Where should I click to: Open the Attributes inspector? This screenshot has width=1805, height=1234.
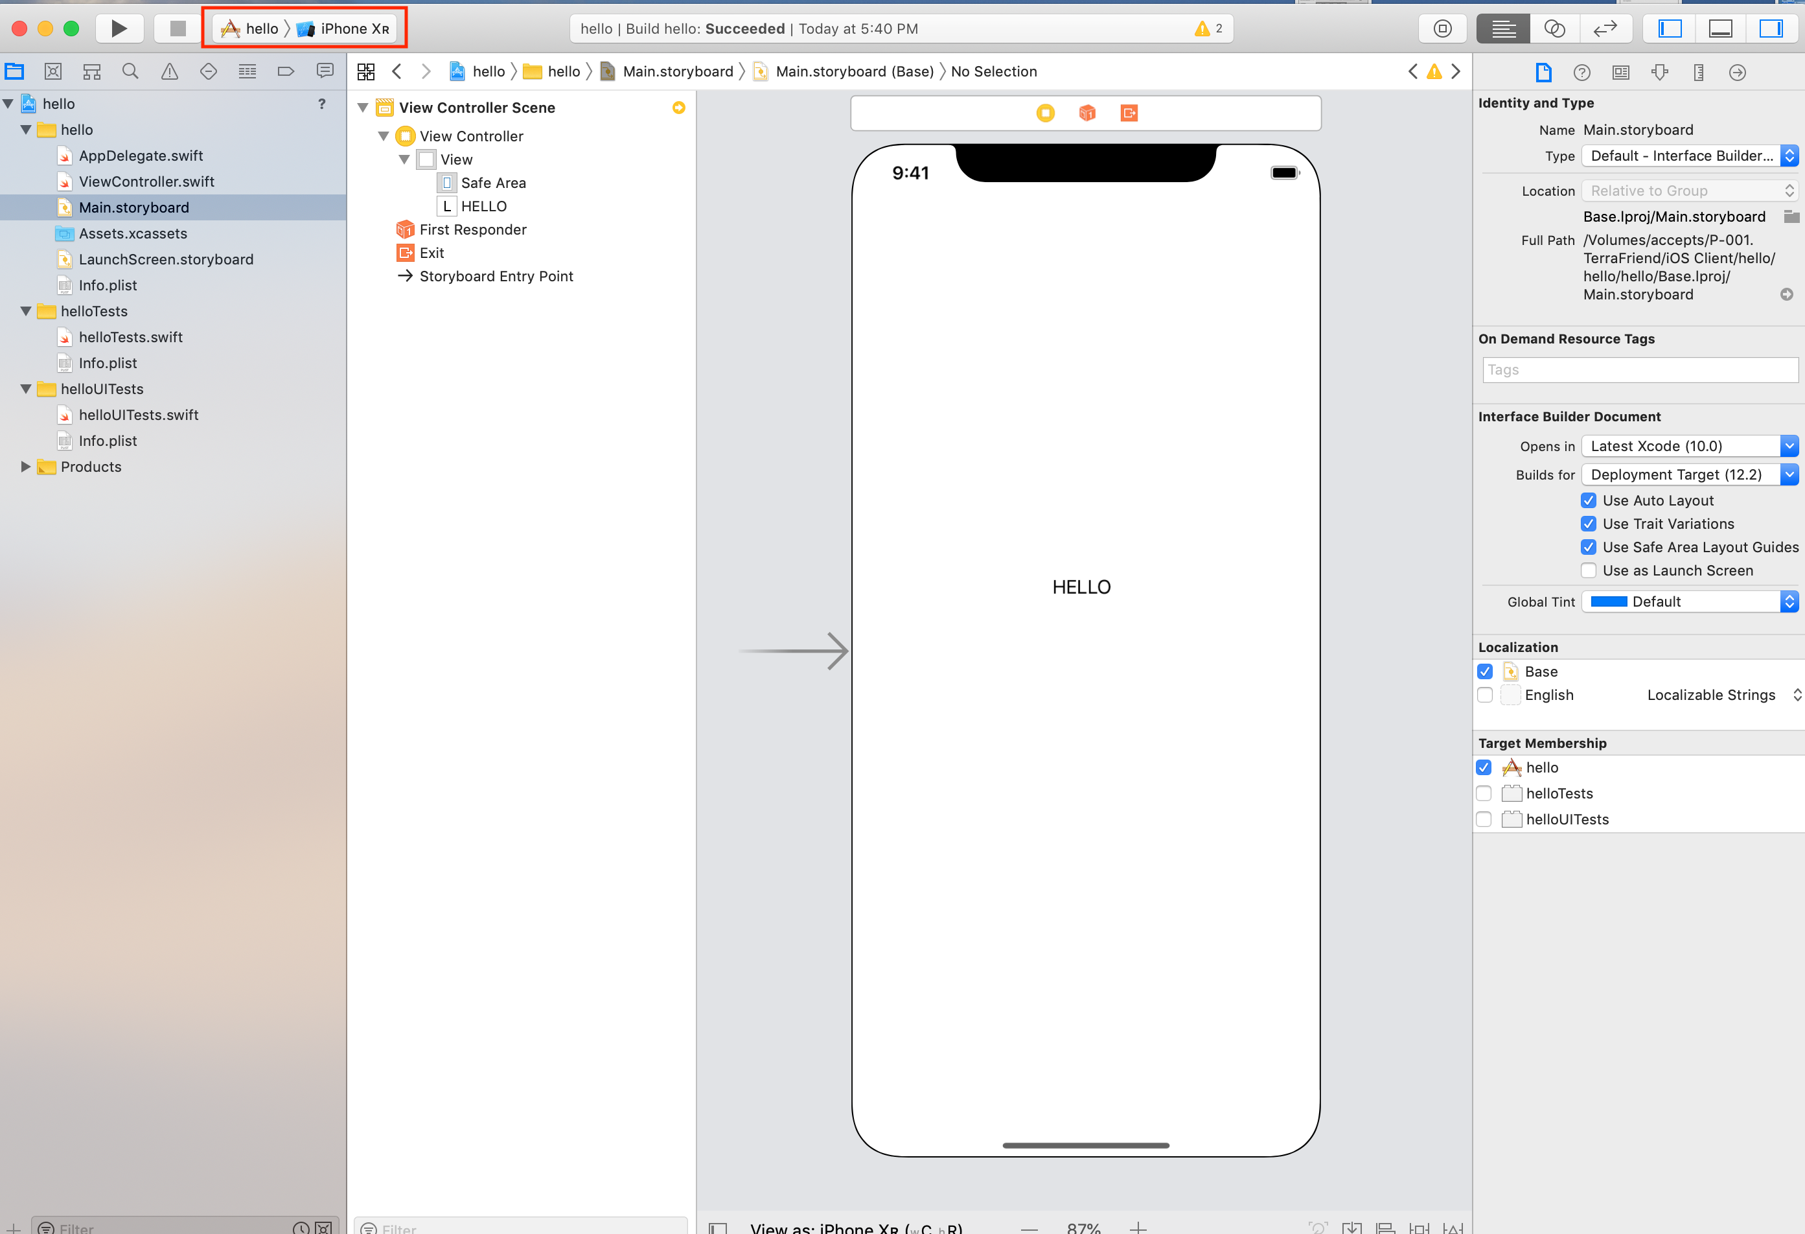click(x=1660, y=73)
